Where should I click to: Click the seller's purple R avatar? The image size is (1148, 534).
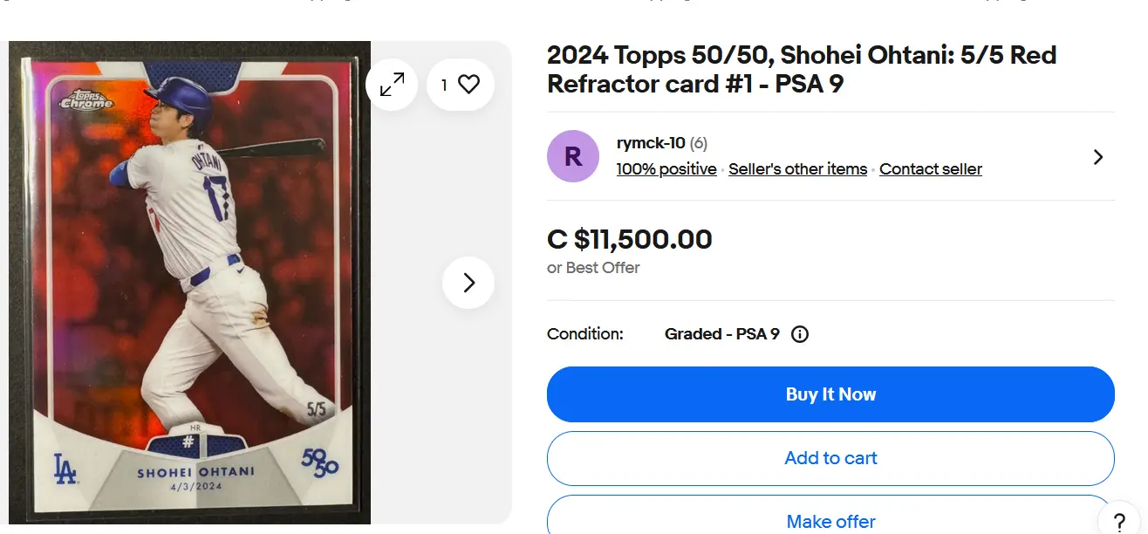573,156
